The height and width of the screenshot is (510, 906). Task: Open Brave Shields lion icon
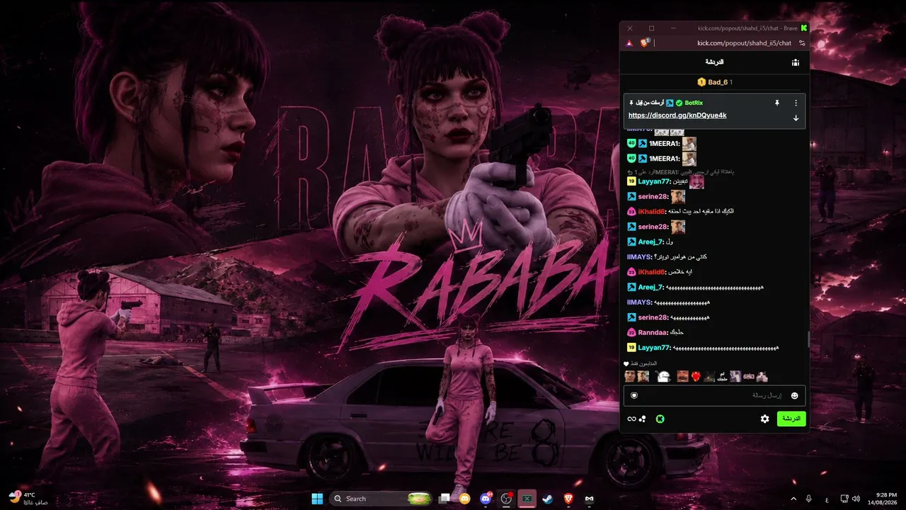point(644,42)
